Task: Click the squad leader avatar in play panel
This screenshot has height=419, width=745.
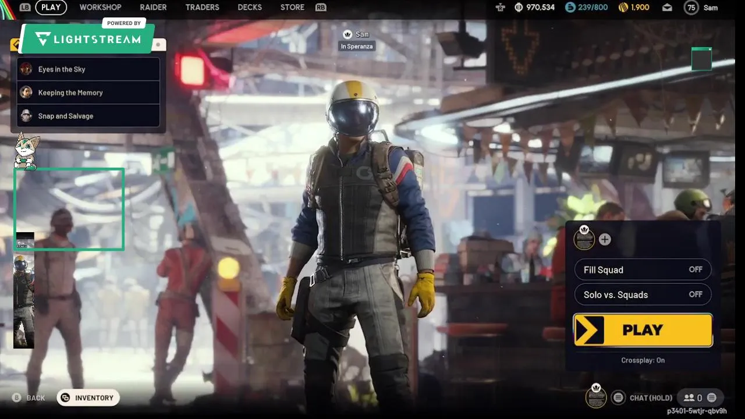Action: pos(584,237)
